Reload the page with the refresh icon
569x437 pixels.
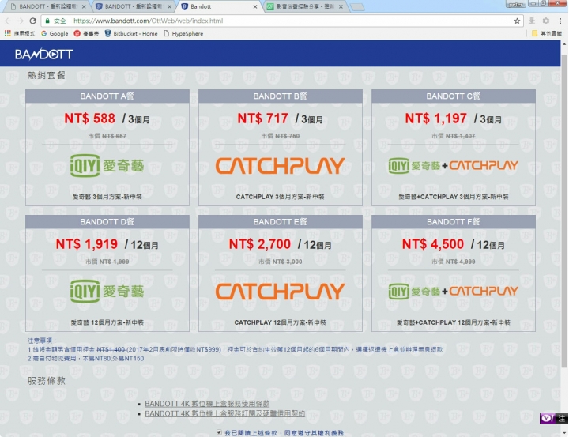pyautogui.click(x=32, y=21)
